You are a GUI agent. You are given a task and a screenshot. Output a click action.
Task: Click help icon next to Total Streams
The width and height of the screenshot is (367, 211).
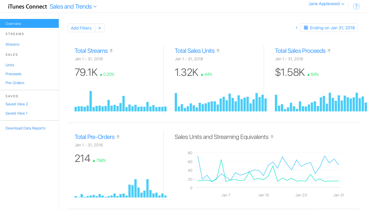coord(111,51)
